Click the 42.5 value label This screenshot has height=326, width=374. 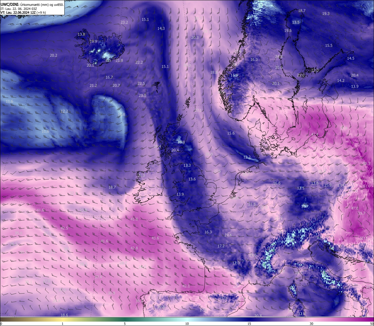click(x=64, y=228)
